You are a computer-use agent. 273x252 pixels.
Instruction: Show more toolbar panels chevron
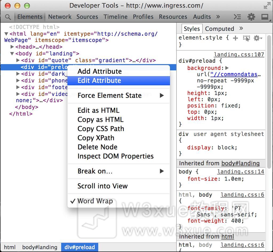(218, 17)
